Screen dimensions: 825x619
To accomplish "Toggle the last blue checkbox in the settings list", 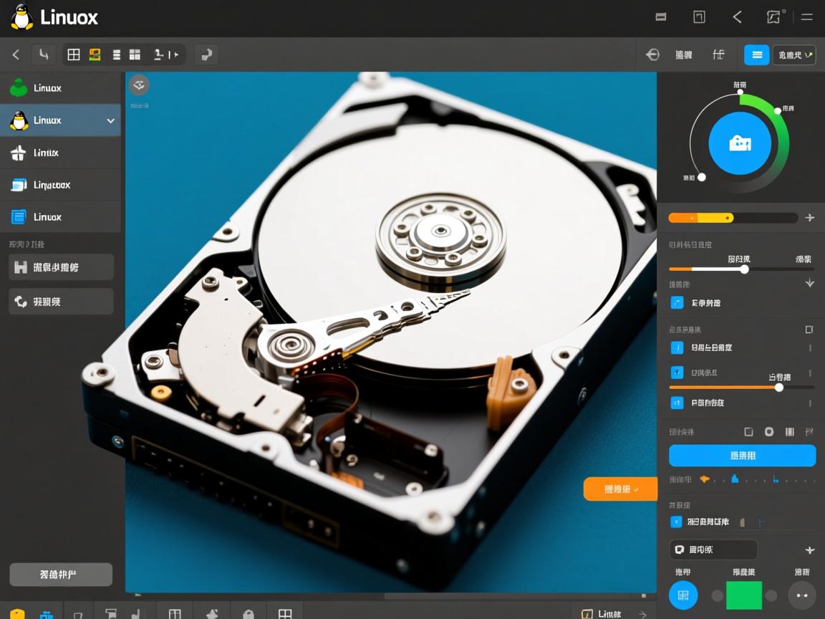I will (x=676, y=403).
